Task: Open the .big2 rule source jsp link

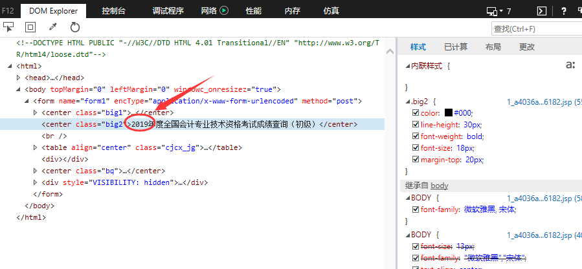Action: click(x=544, y=102)
